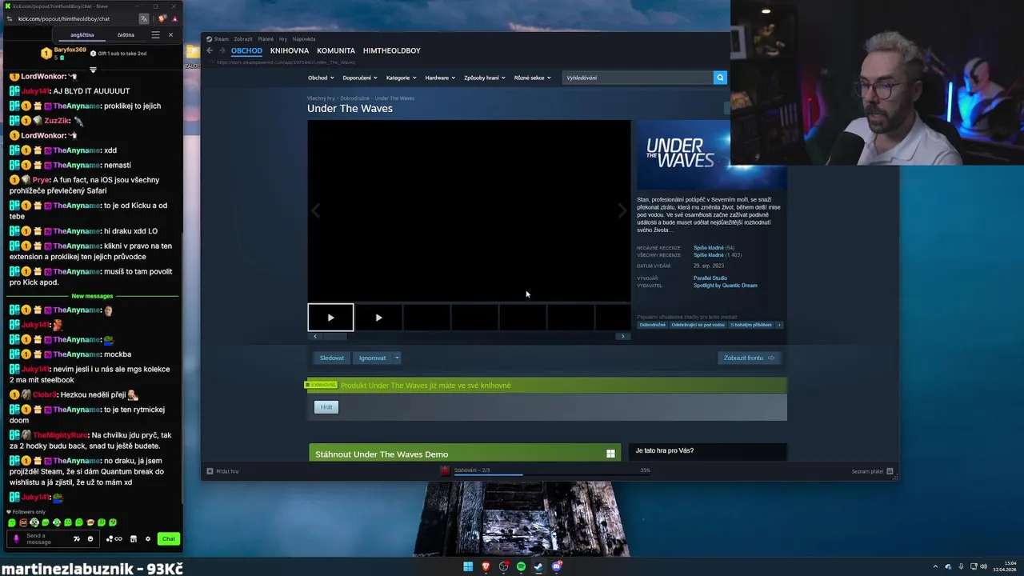Click the Steam search magnifier button
Image resolution: width=1024 pixels, height=576 pixels.
point(720,78)
